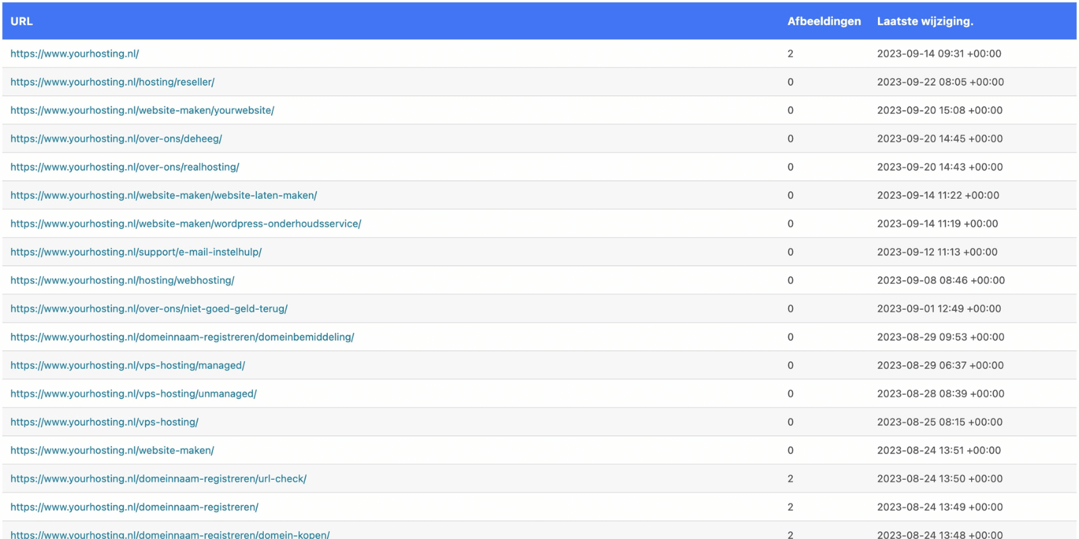Select date 2023-08-28 08:39 +00:00
Screen dimensions: 1079x539
[941, 393]
